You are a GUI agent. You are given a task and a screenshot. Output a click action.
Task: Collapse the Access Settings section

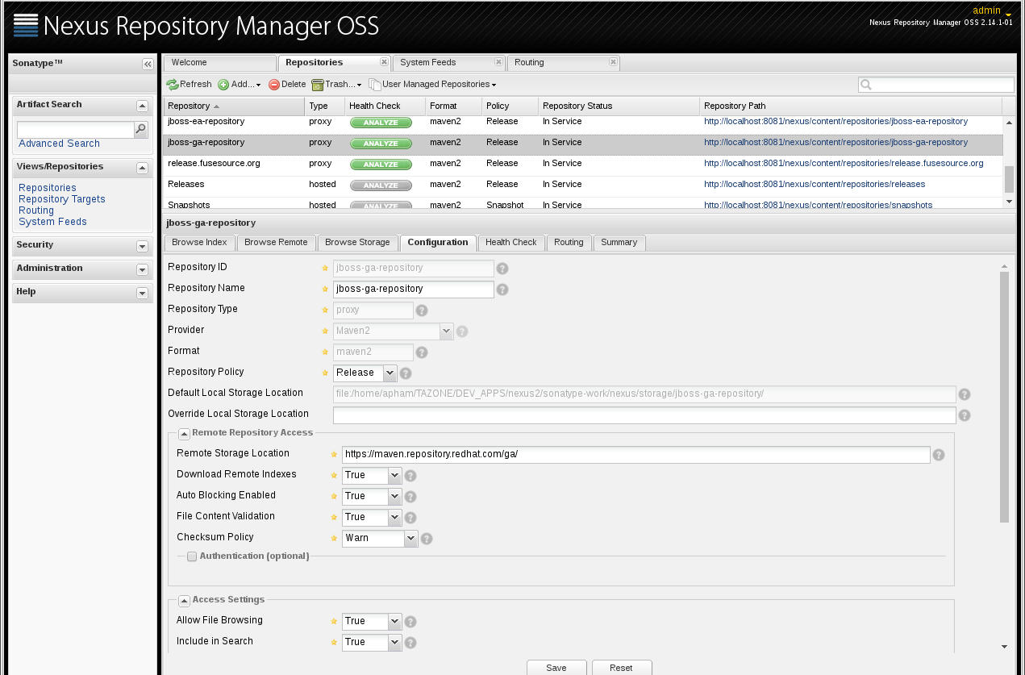tap(184, 600)
